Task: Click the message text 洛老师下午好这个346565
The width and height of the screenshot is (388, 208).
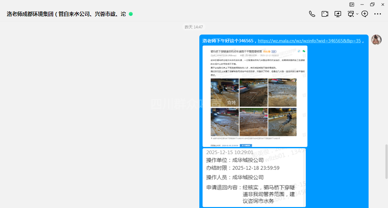Action: click(228, 41)
